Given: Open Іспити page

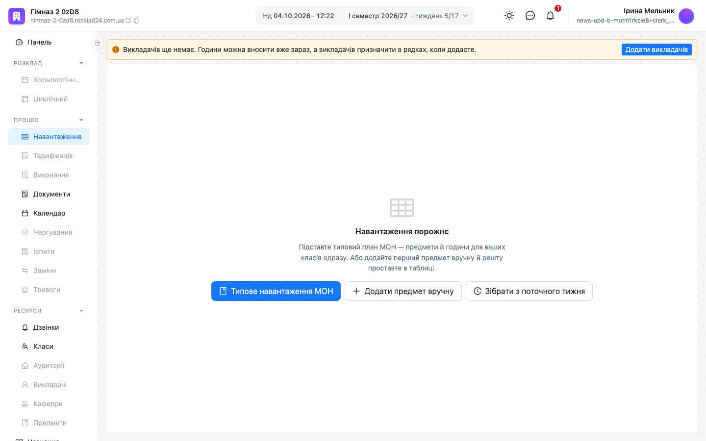Looking at the screenshot, I should 49,251.
